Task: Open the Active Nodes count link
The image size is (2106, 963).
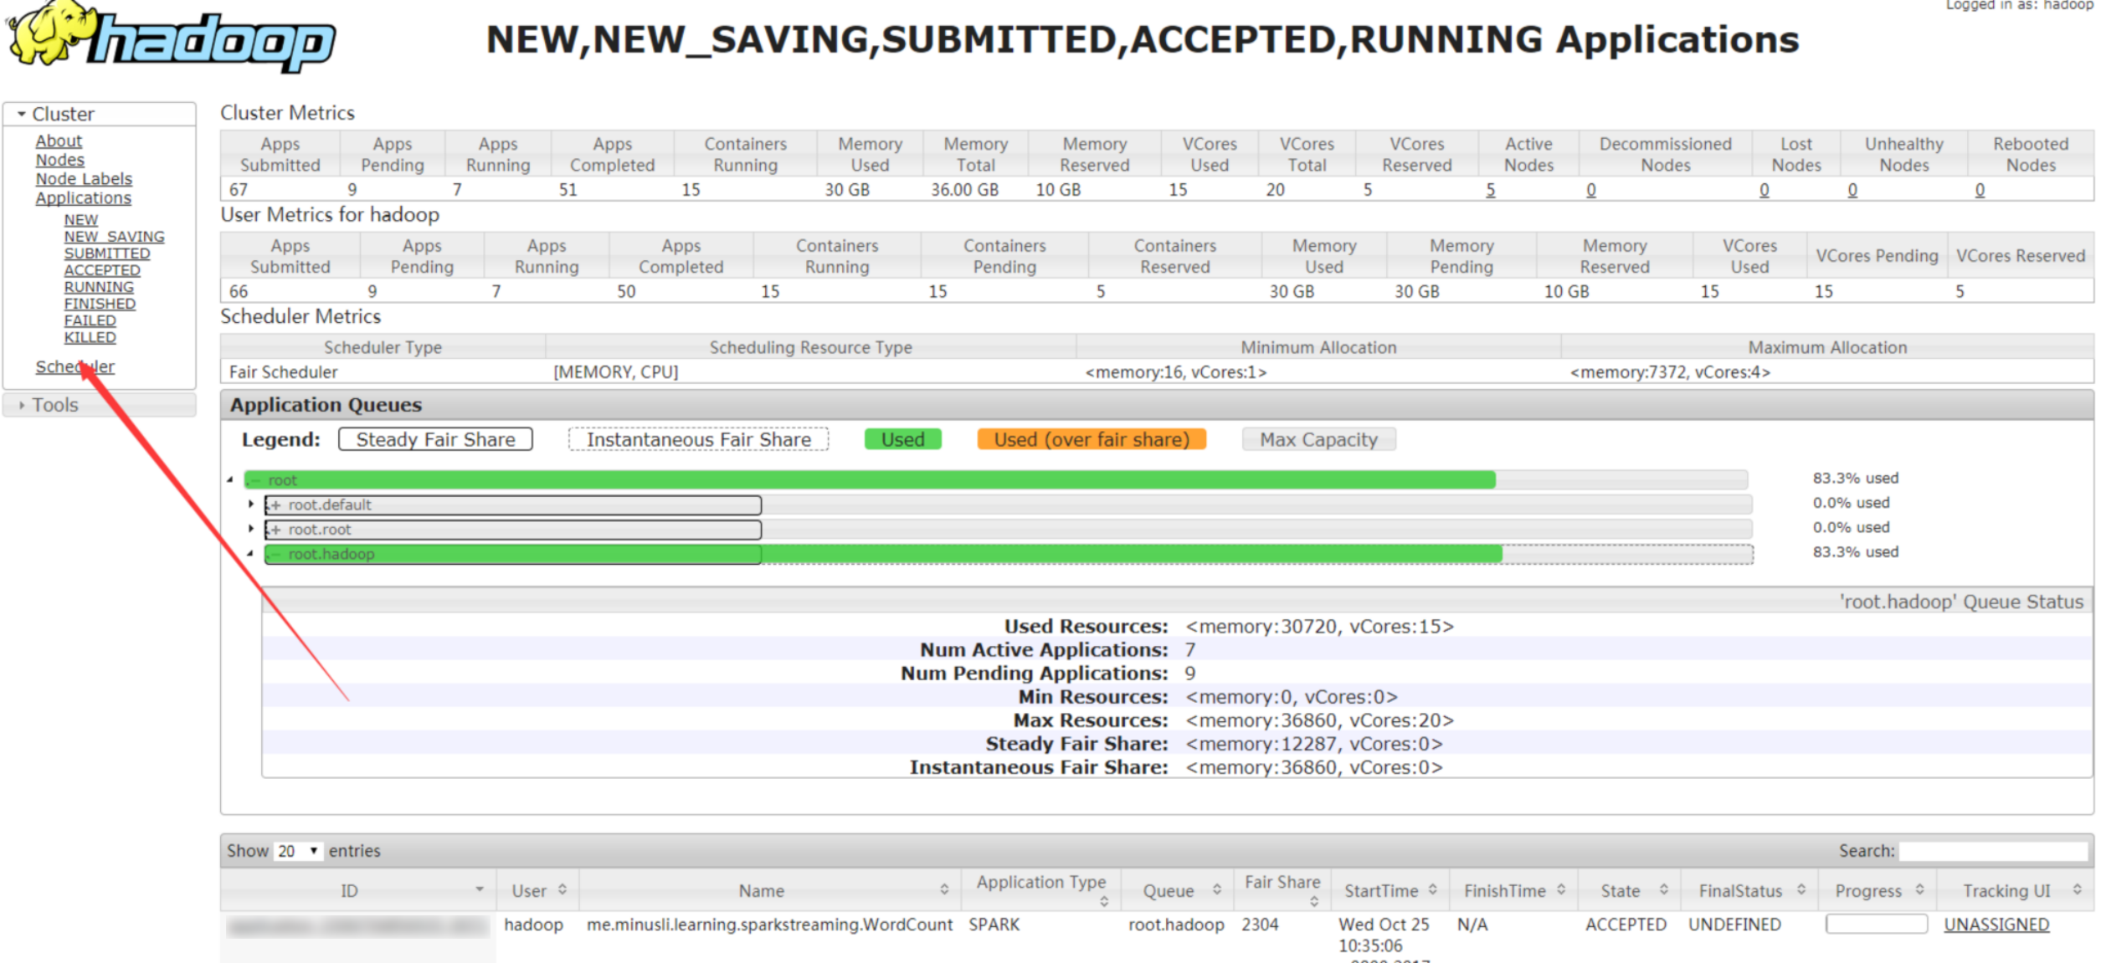Action: pos(1491,190)
